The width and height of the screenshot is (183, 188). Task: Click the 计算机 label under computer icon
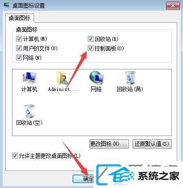point(29,89)
